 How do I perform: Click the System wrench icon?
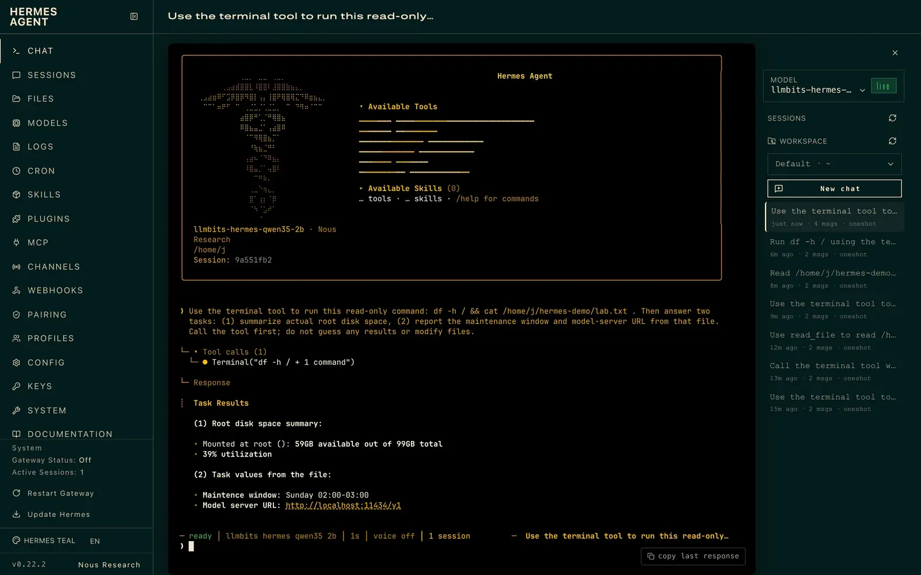click(16, 411)
